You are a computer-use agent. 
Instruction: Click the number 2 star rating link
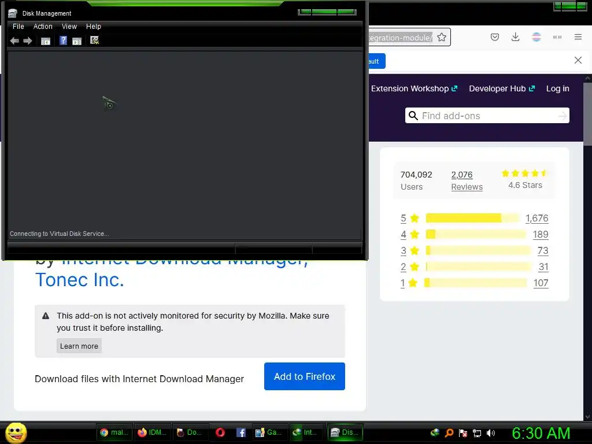[x=403, y=267]
